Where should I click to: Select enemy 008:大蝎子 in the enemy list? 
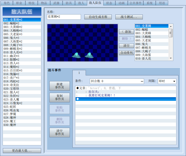tap(152, 51)
